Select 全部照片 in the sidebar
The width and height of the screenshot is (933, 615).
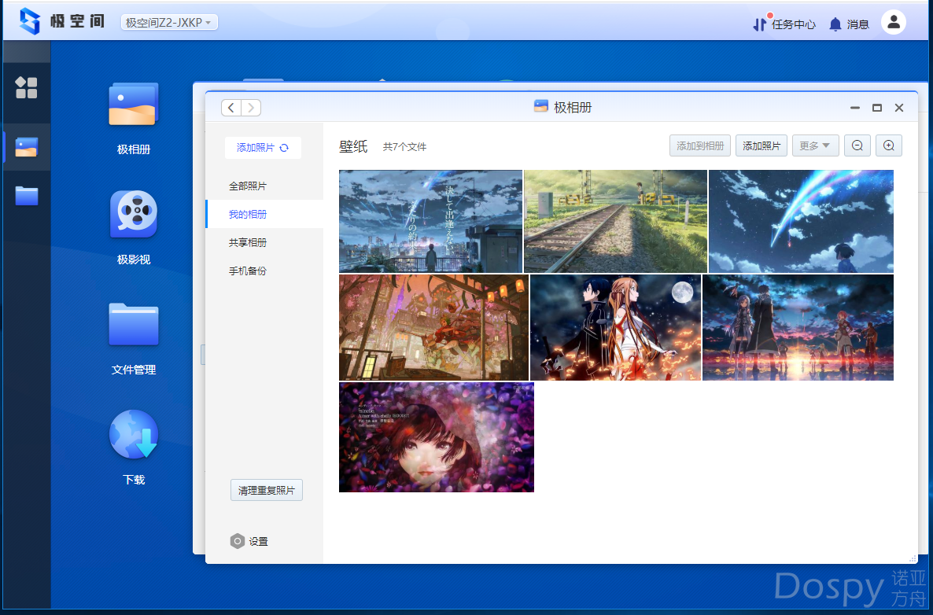pyautogui.click(x=264, y=186)
